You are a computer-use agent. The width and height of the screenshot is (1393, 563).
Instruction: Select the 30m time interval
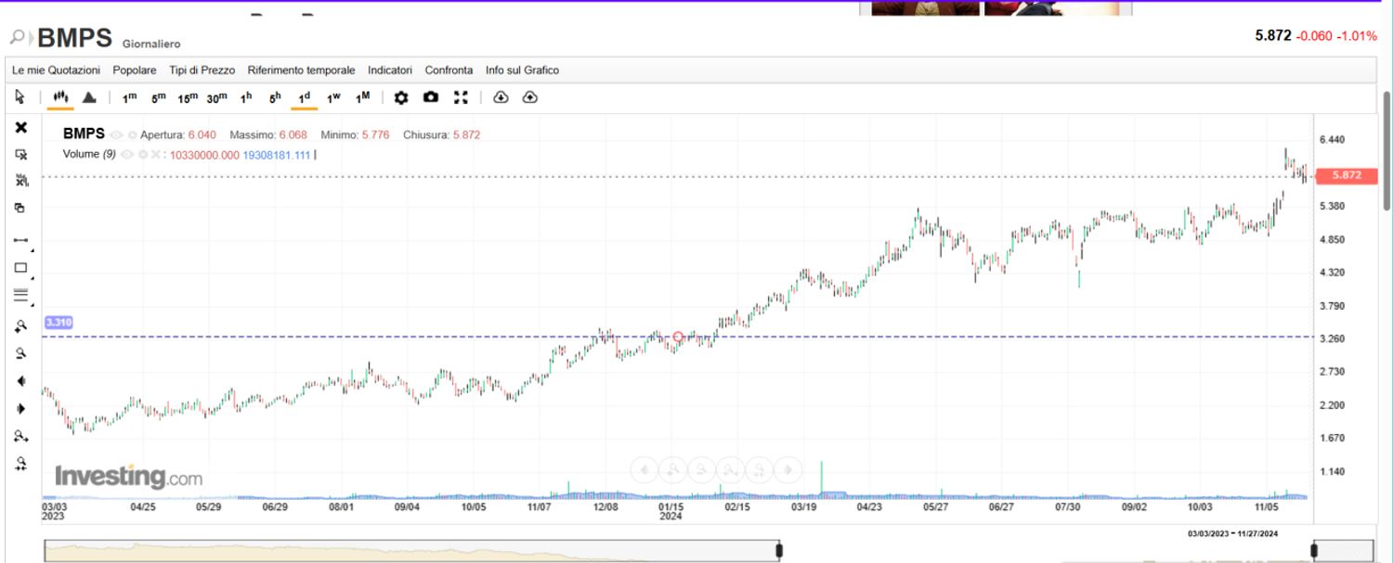217,97
